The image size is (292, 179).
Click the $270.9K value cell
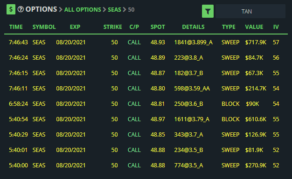256,165
